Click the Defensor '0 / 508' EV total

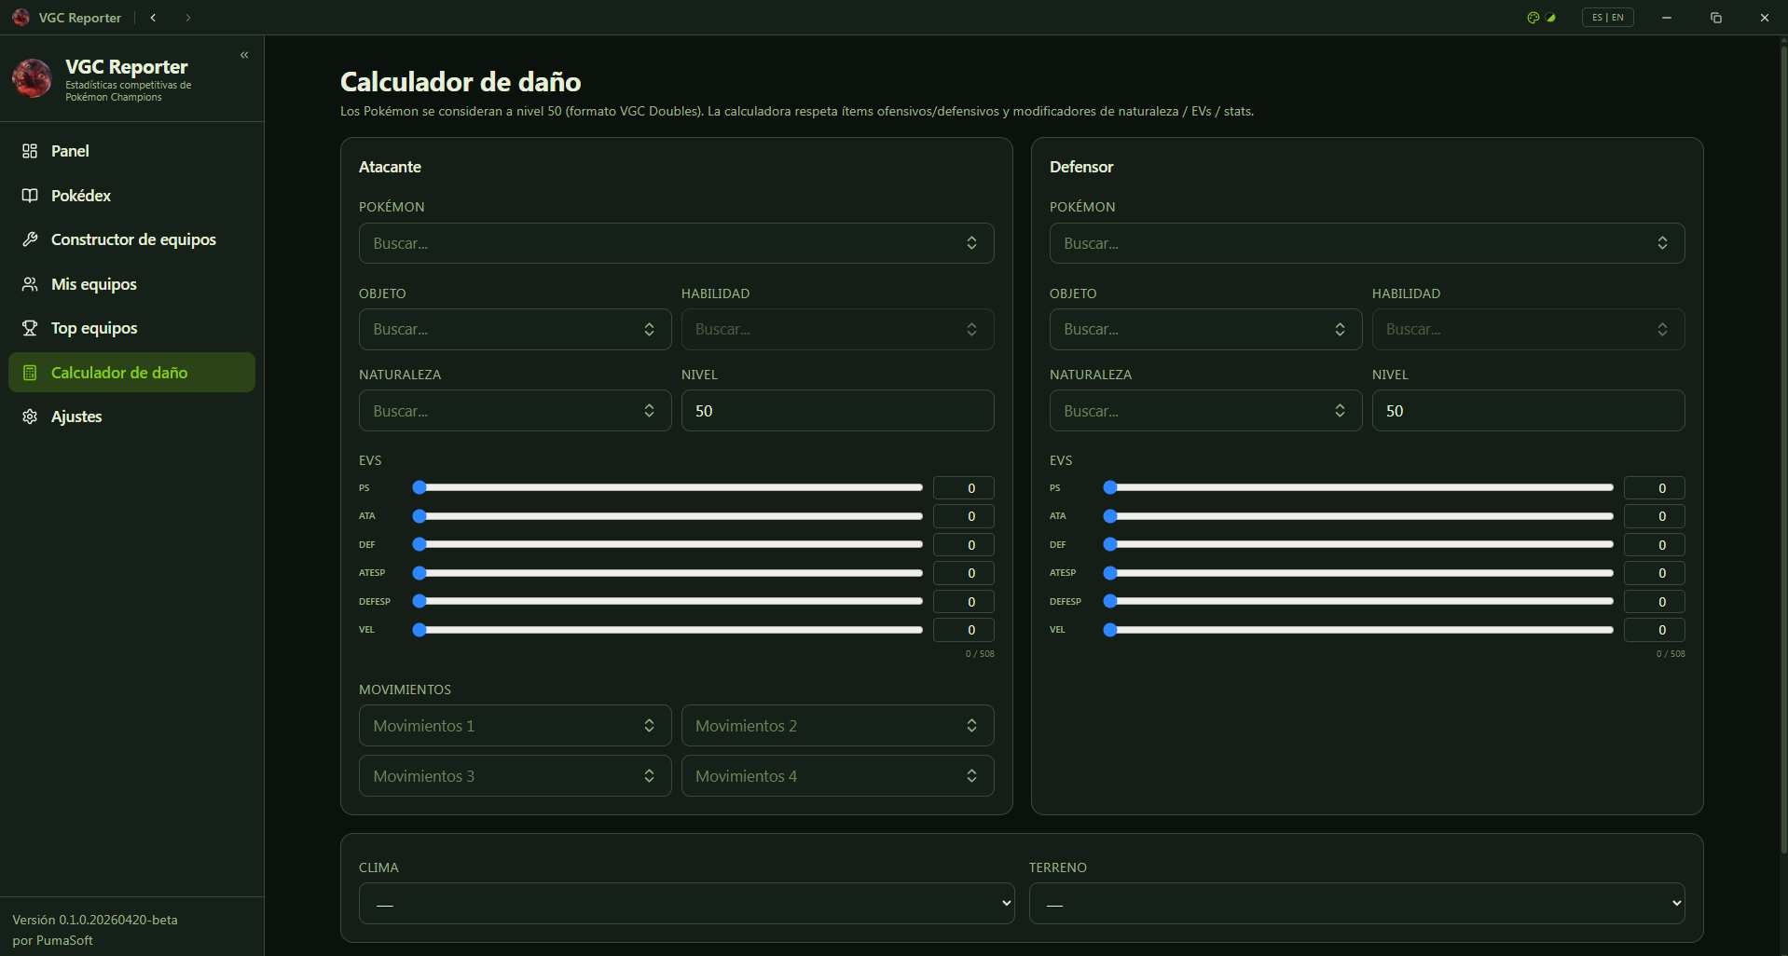[1671, 654]
